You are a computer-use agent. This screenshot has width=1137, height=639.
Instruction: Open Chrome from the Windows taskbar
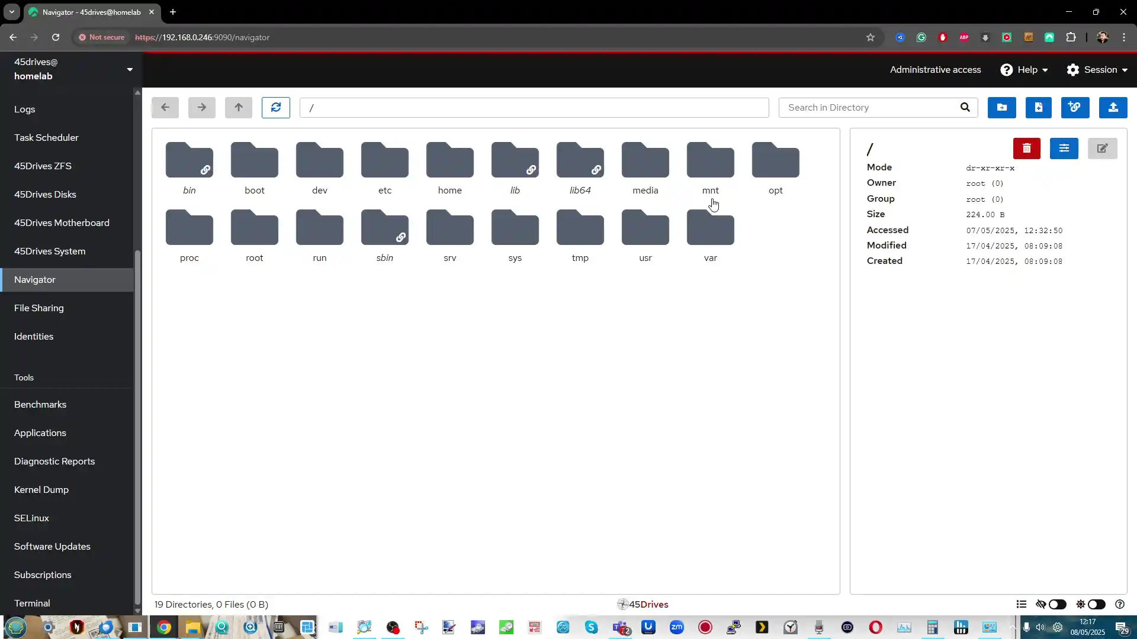point(165,627)
